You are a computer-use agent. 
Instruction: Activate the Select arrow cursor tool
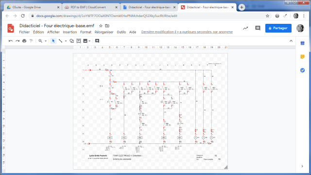click(x=53, y=41)
